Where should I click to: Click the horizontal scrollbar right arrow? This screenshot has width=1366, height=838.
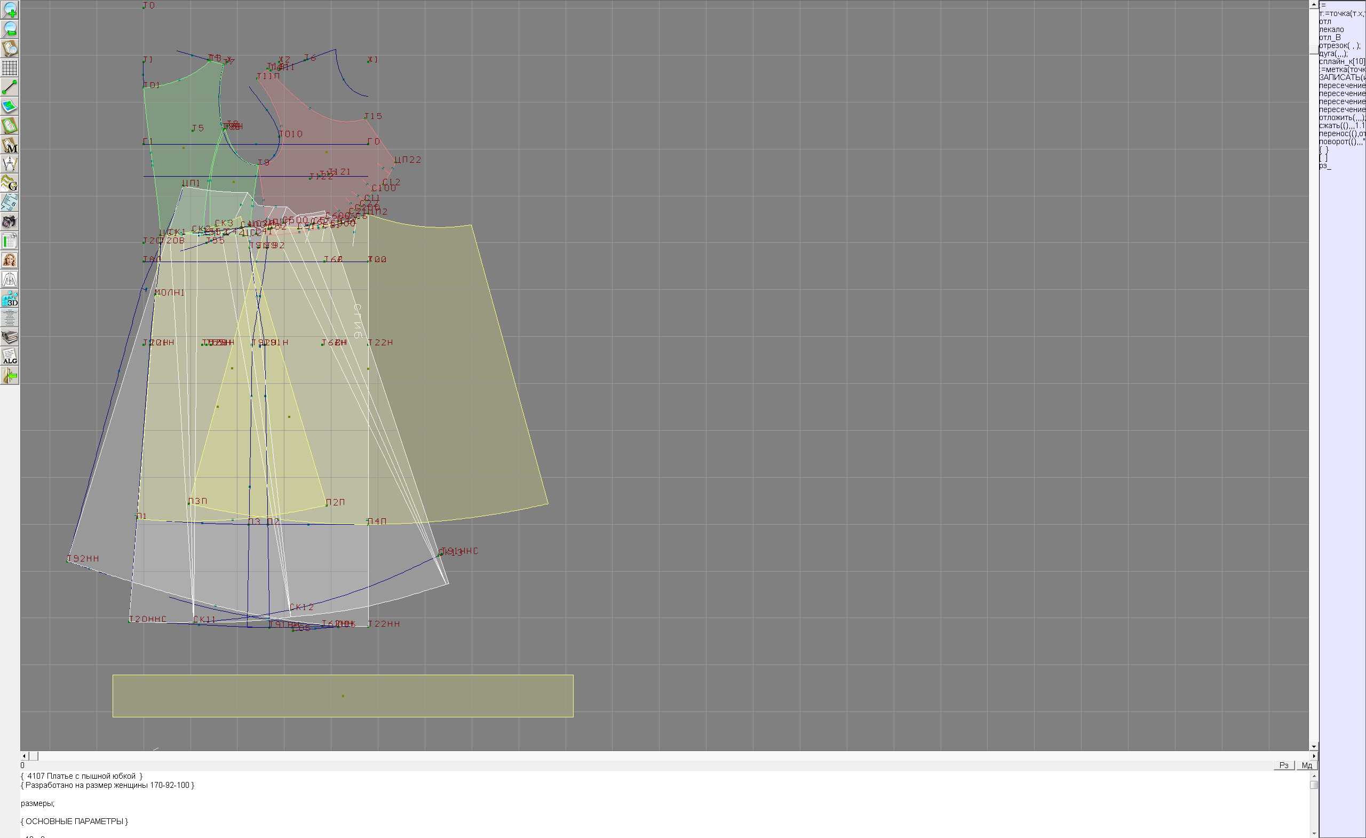click(1313, 756)
